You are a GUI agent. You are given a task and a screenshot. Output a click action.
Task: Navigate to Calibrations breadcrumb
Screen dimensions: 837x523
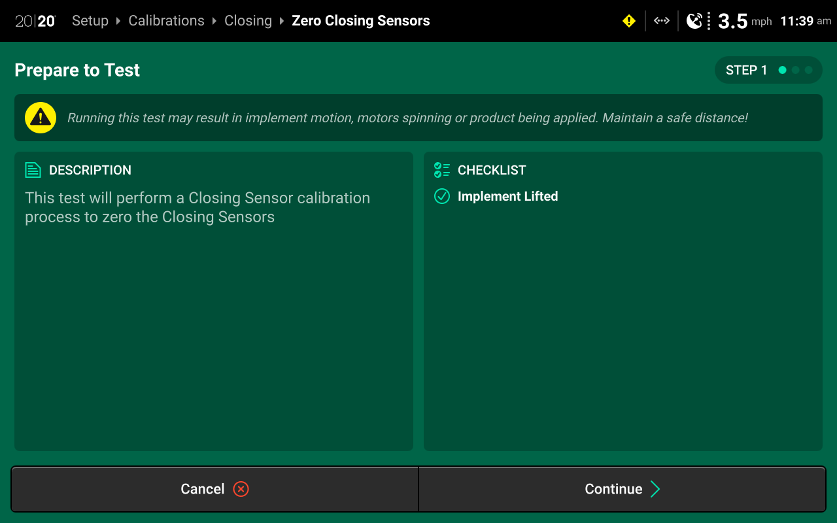[166, 21]
